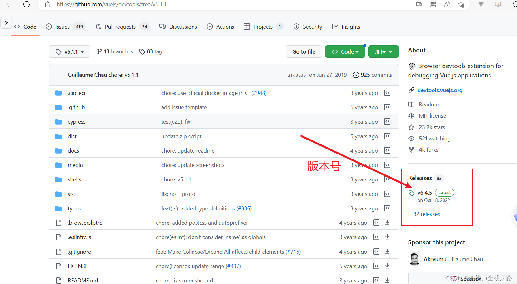
Task: Reload the page with refresh icon
Action: 27,4
